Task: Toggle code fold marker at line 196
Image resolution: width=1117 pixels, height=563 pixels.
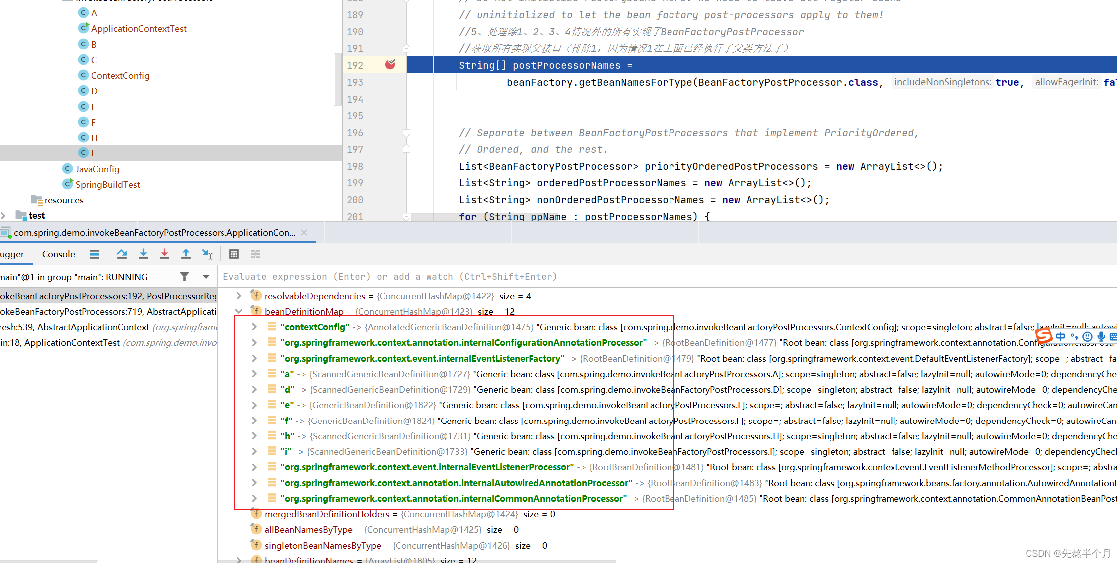Action: click(x=406, y=133)
